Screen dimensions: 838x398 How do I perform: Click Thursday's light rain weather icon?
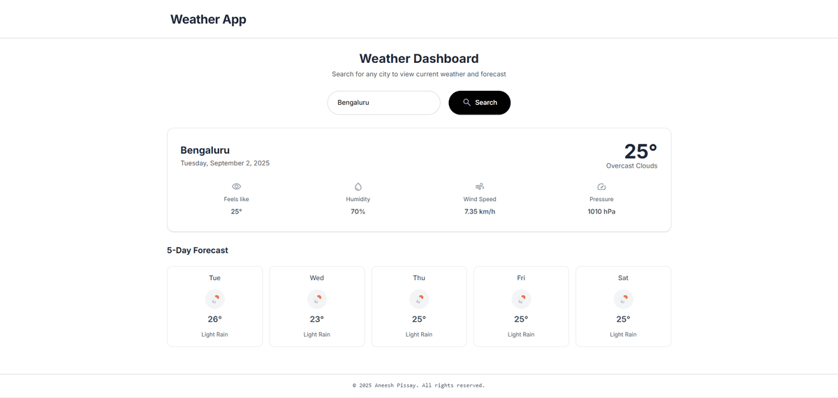419,300
